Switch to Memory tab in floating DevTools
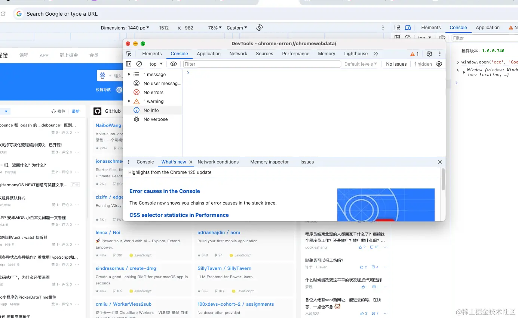The width and height of the screenshot is (518, 318). [x=327, y=54]
